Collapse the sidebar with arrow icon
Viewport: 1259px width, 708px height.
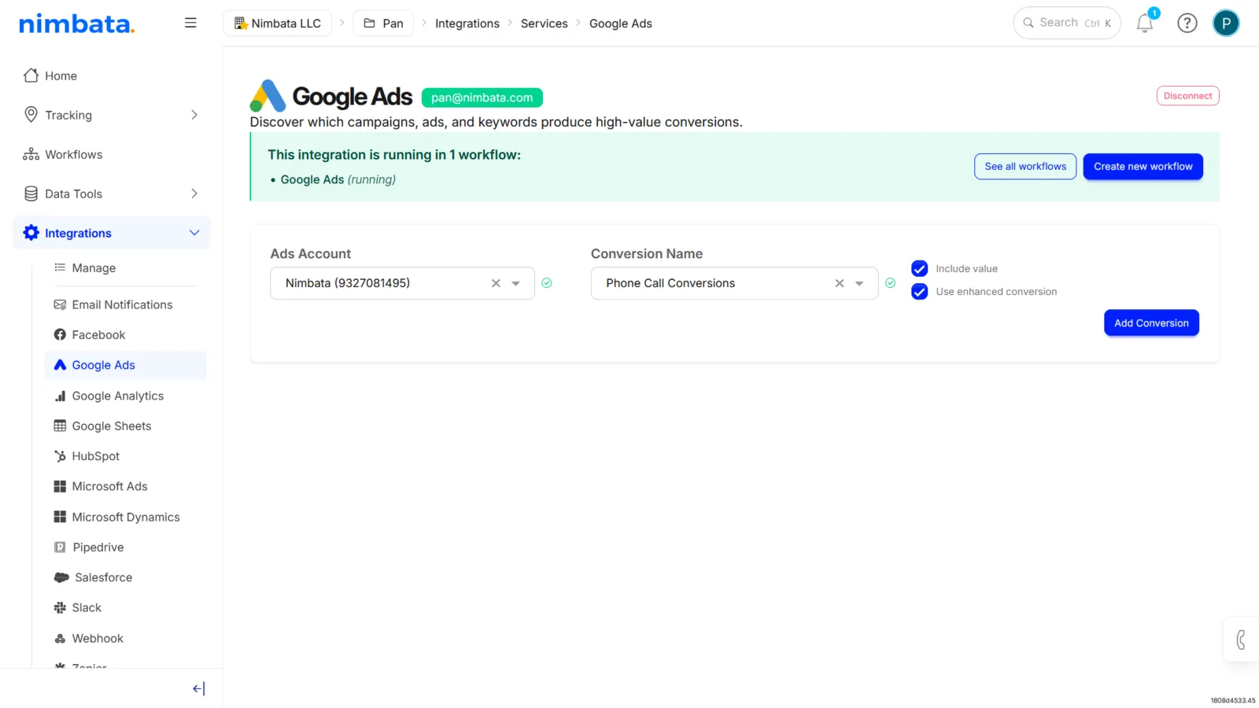point(198,688)
